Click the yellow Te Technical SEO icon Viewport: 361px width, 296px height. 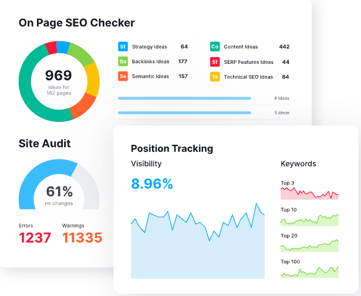pos(215,76)
